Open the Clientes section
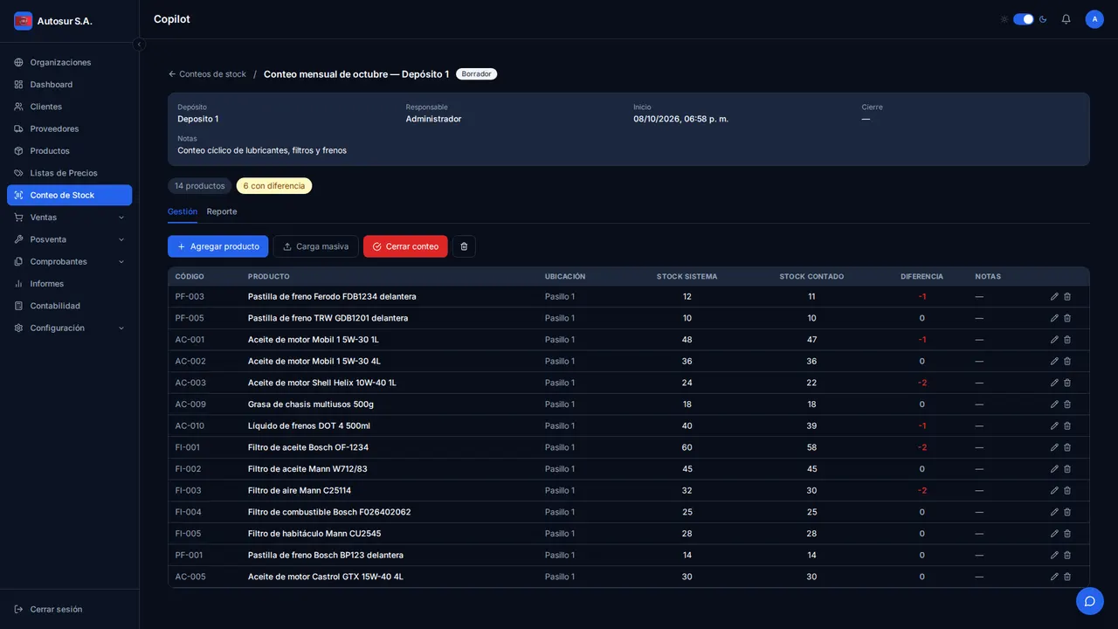Viewport: 1118px width, 629px height. click(69, 107)
